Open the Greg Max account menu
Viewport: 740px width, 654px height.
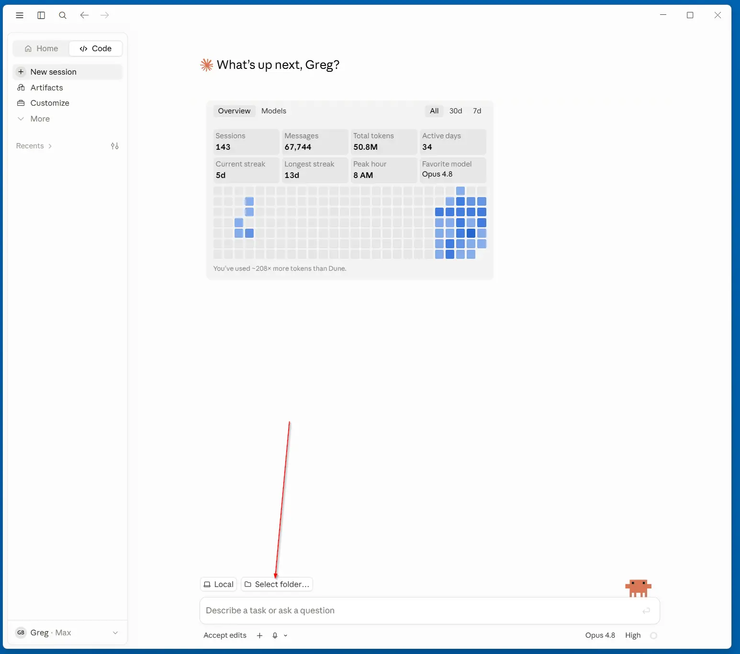click(x=67, y=632)
